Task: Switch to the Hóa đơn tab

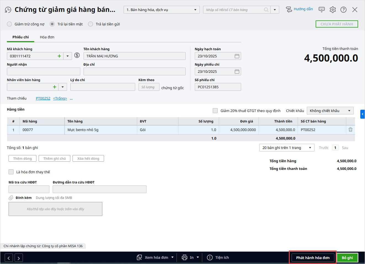Action: pyautogui.click(x=47, y=37)
